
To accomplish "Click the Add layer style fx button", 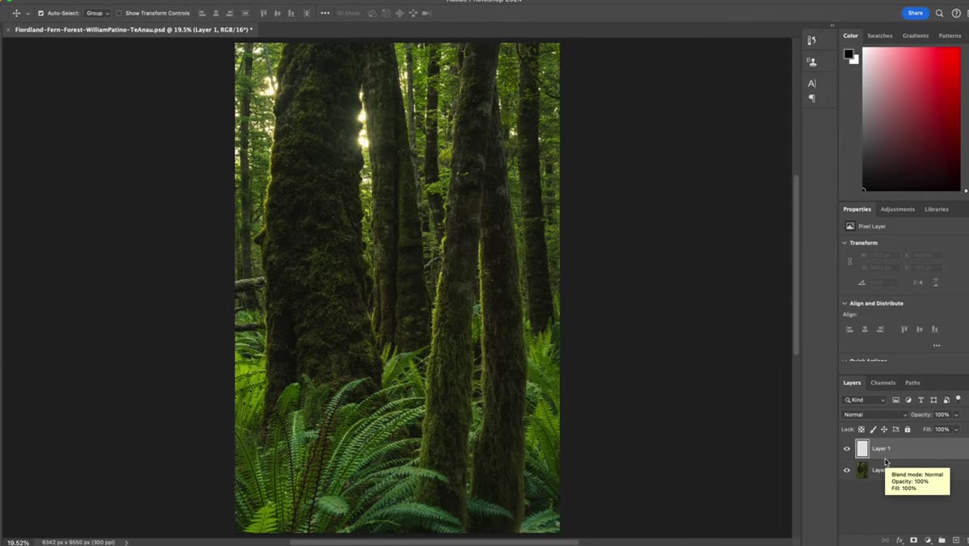I will point(900,540).
